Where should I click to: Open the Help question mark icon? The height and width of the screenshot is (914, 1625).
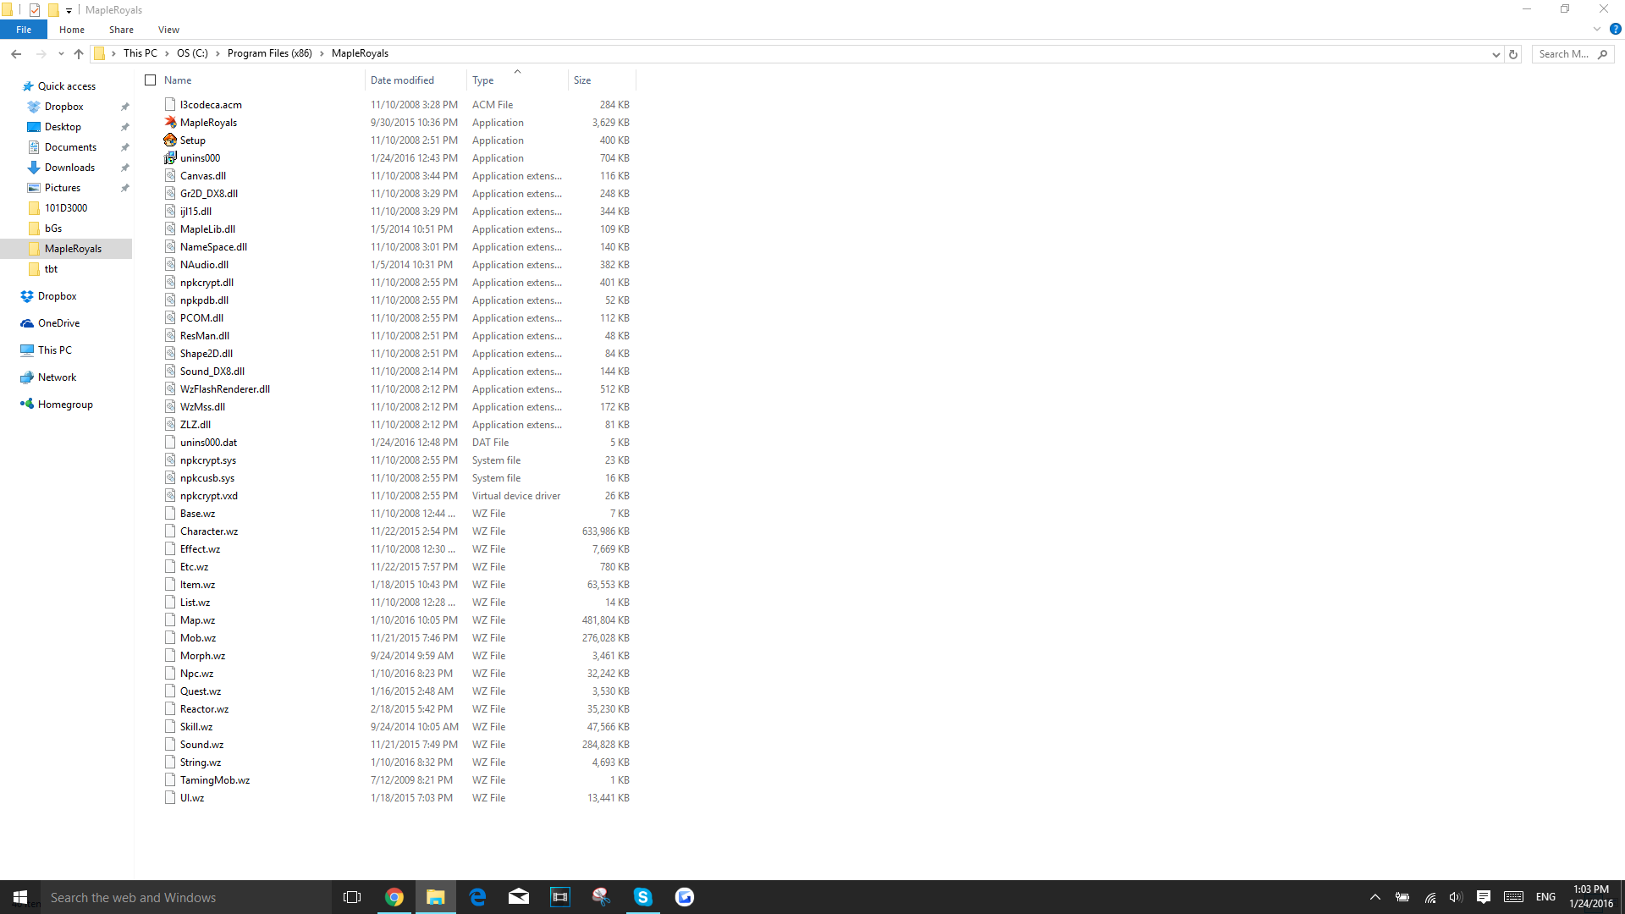pyautogui.click(x=1615, y=29)
